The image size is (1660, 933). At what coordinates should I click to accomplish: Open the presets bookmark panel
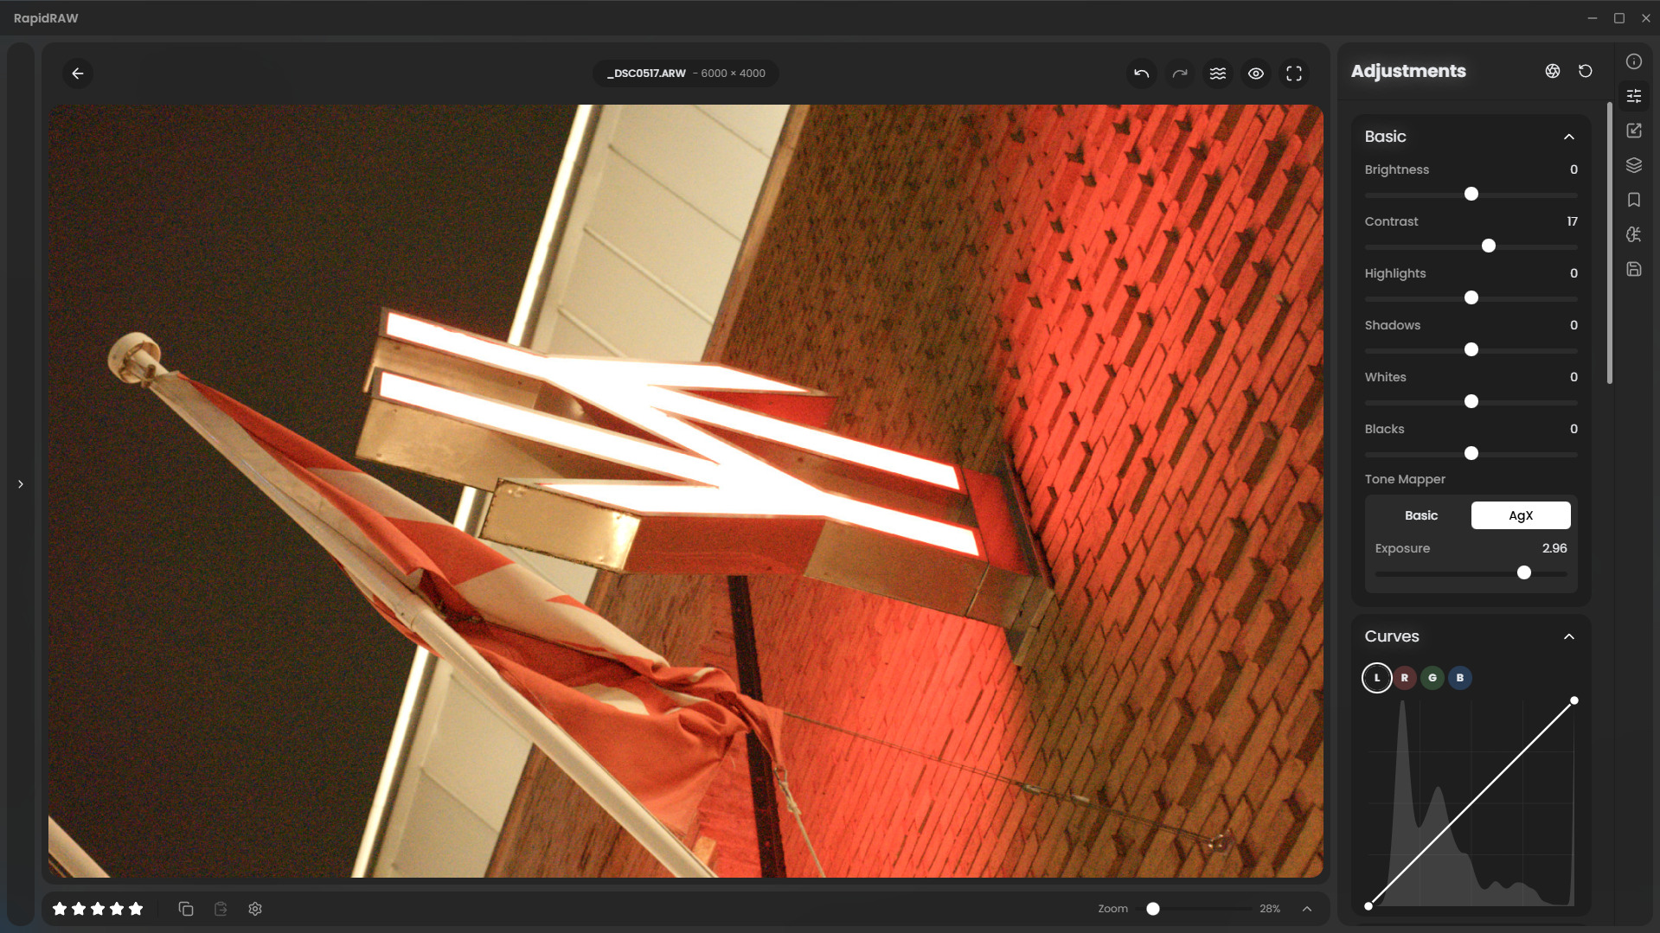tap(1633, 200)
